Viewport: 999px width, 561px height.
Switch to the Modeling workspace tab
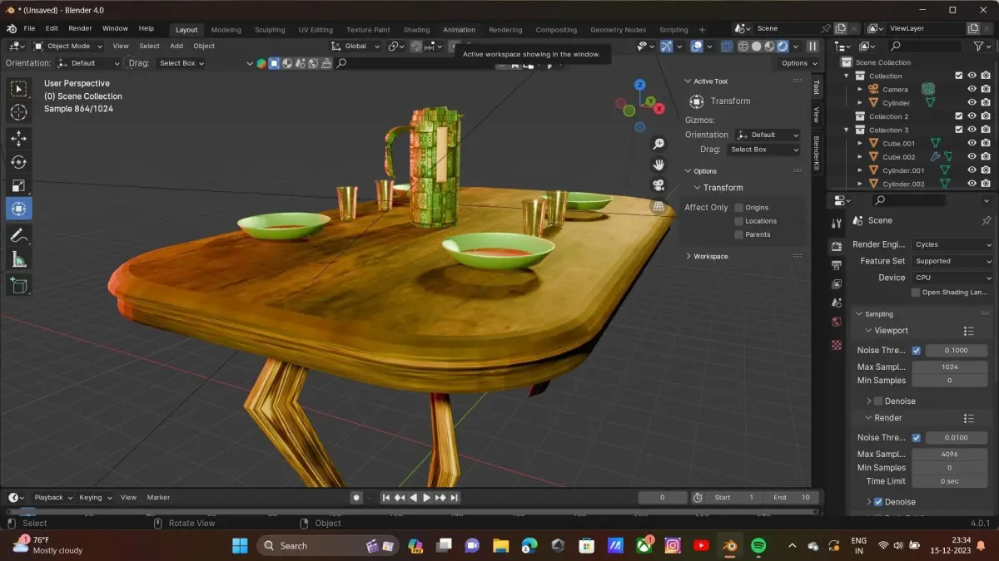coord(226,30)
